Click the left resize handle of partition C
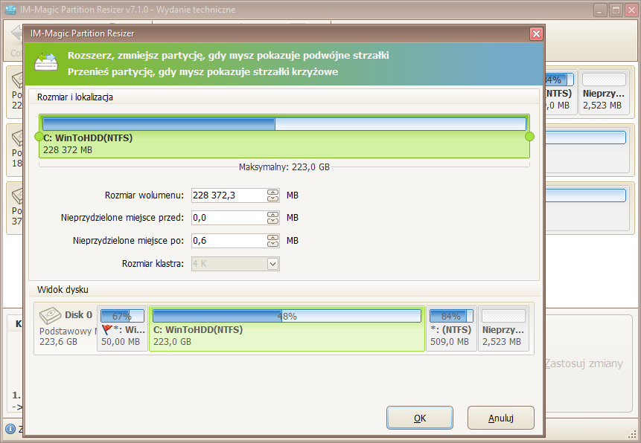The height and width of the screenshot is (443, 641). tap(39, 136)
